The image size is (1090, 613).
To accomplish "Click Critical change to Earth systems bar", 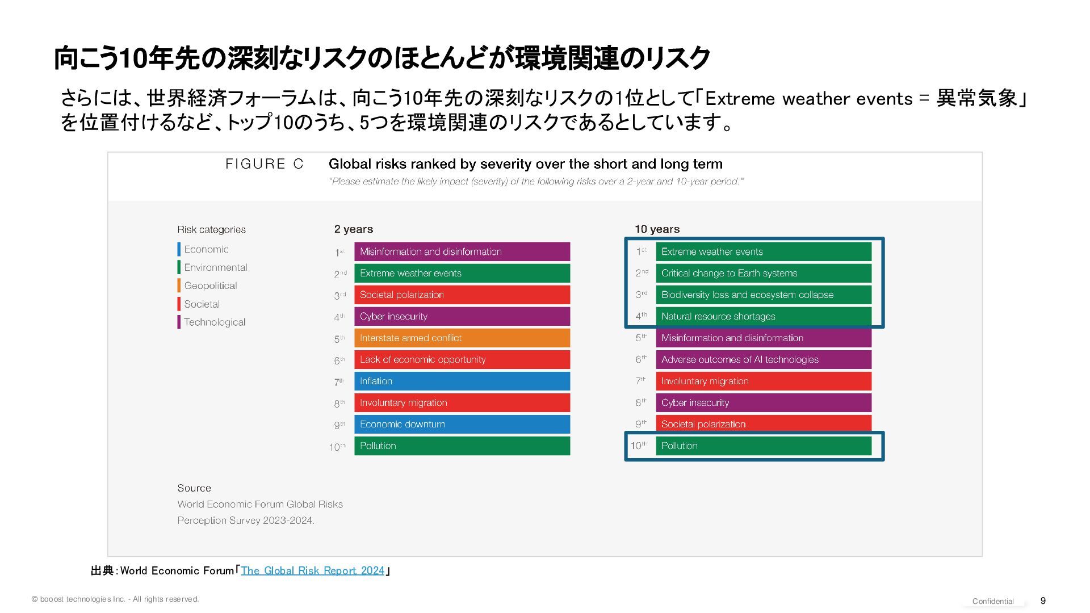I will pyautogui.click(x=763, y=273).
